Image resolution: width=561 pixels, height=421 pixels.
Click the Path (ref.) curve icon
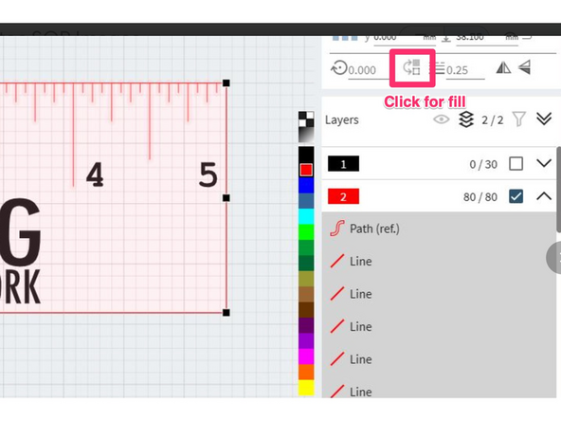(x=337, y=228)
